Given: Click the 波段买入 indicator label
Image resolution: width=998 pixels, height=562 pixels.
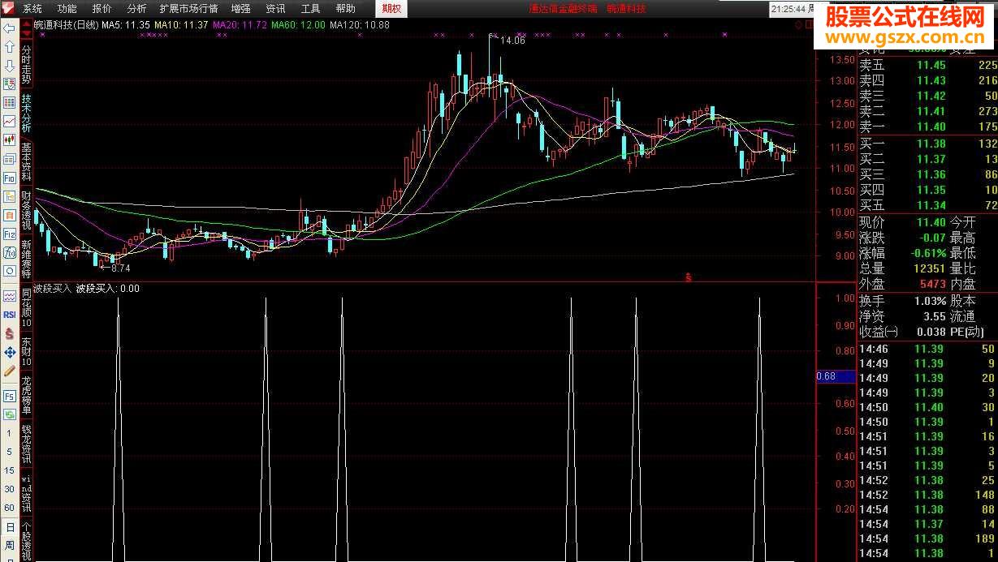Looking at the screenshot, I should [x=53, y=289].
